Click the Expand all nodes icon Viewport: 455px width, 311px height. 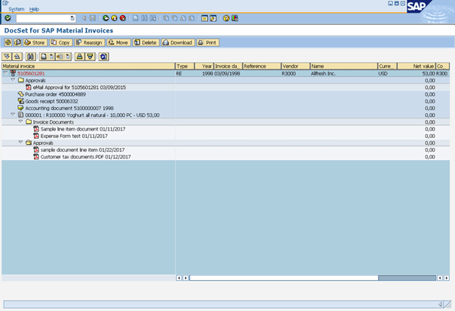tap(7, 56)
